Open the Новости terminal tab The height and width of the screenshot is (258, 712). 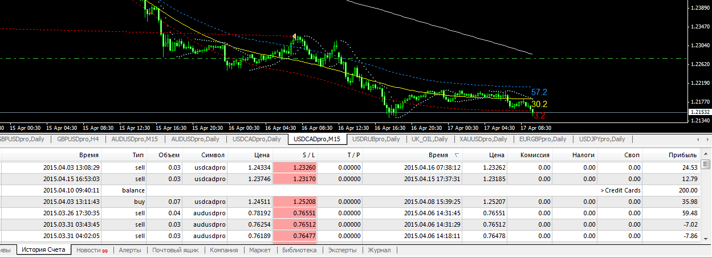tap(92, 250)
